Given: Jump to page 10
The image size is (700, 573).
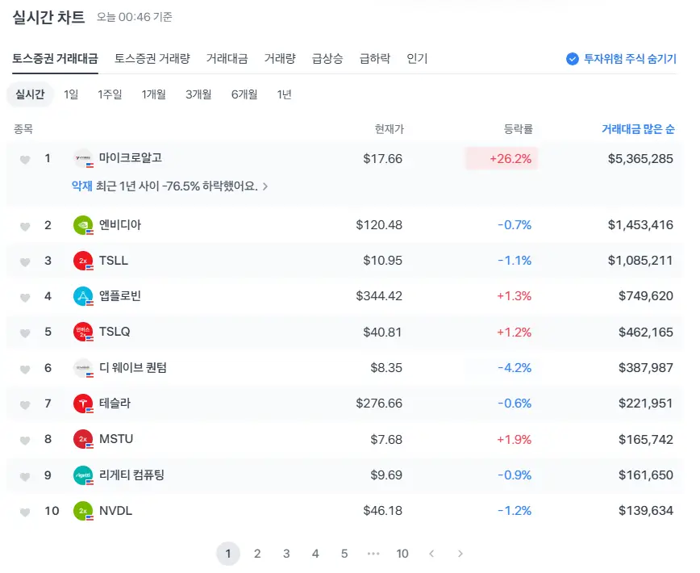Looking at the screenshot, I should point(402,554).
